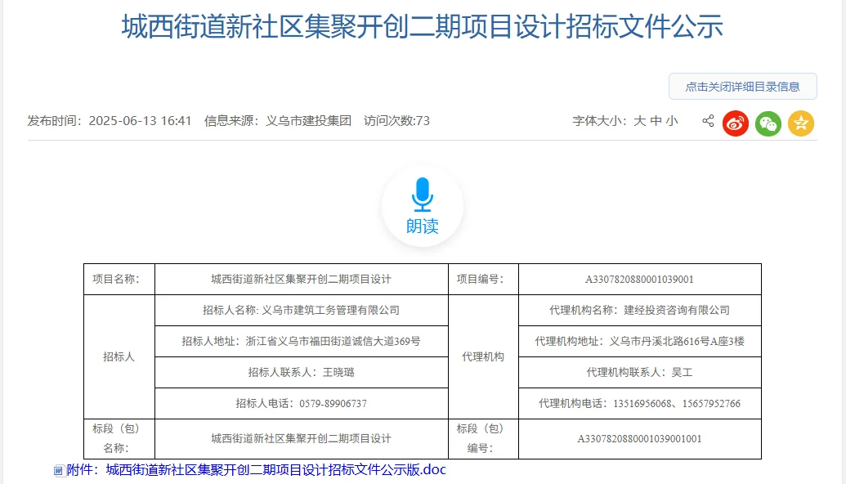Image resolution: width=846 pixels, height=484 pixels.
Task: Click 招标人联系人：王晓璐 cell
Action: pos(301,372)
